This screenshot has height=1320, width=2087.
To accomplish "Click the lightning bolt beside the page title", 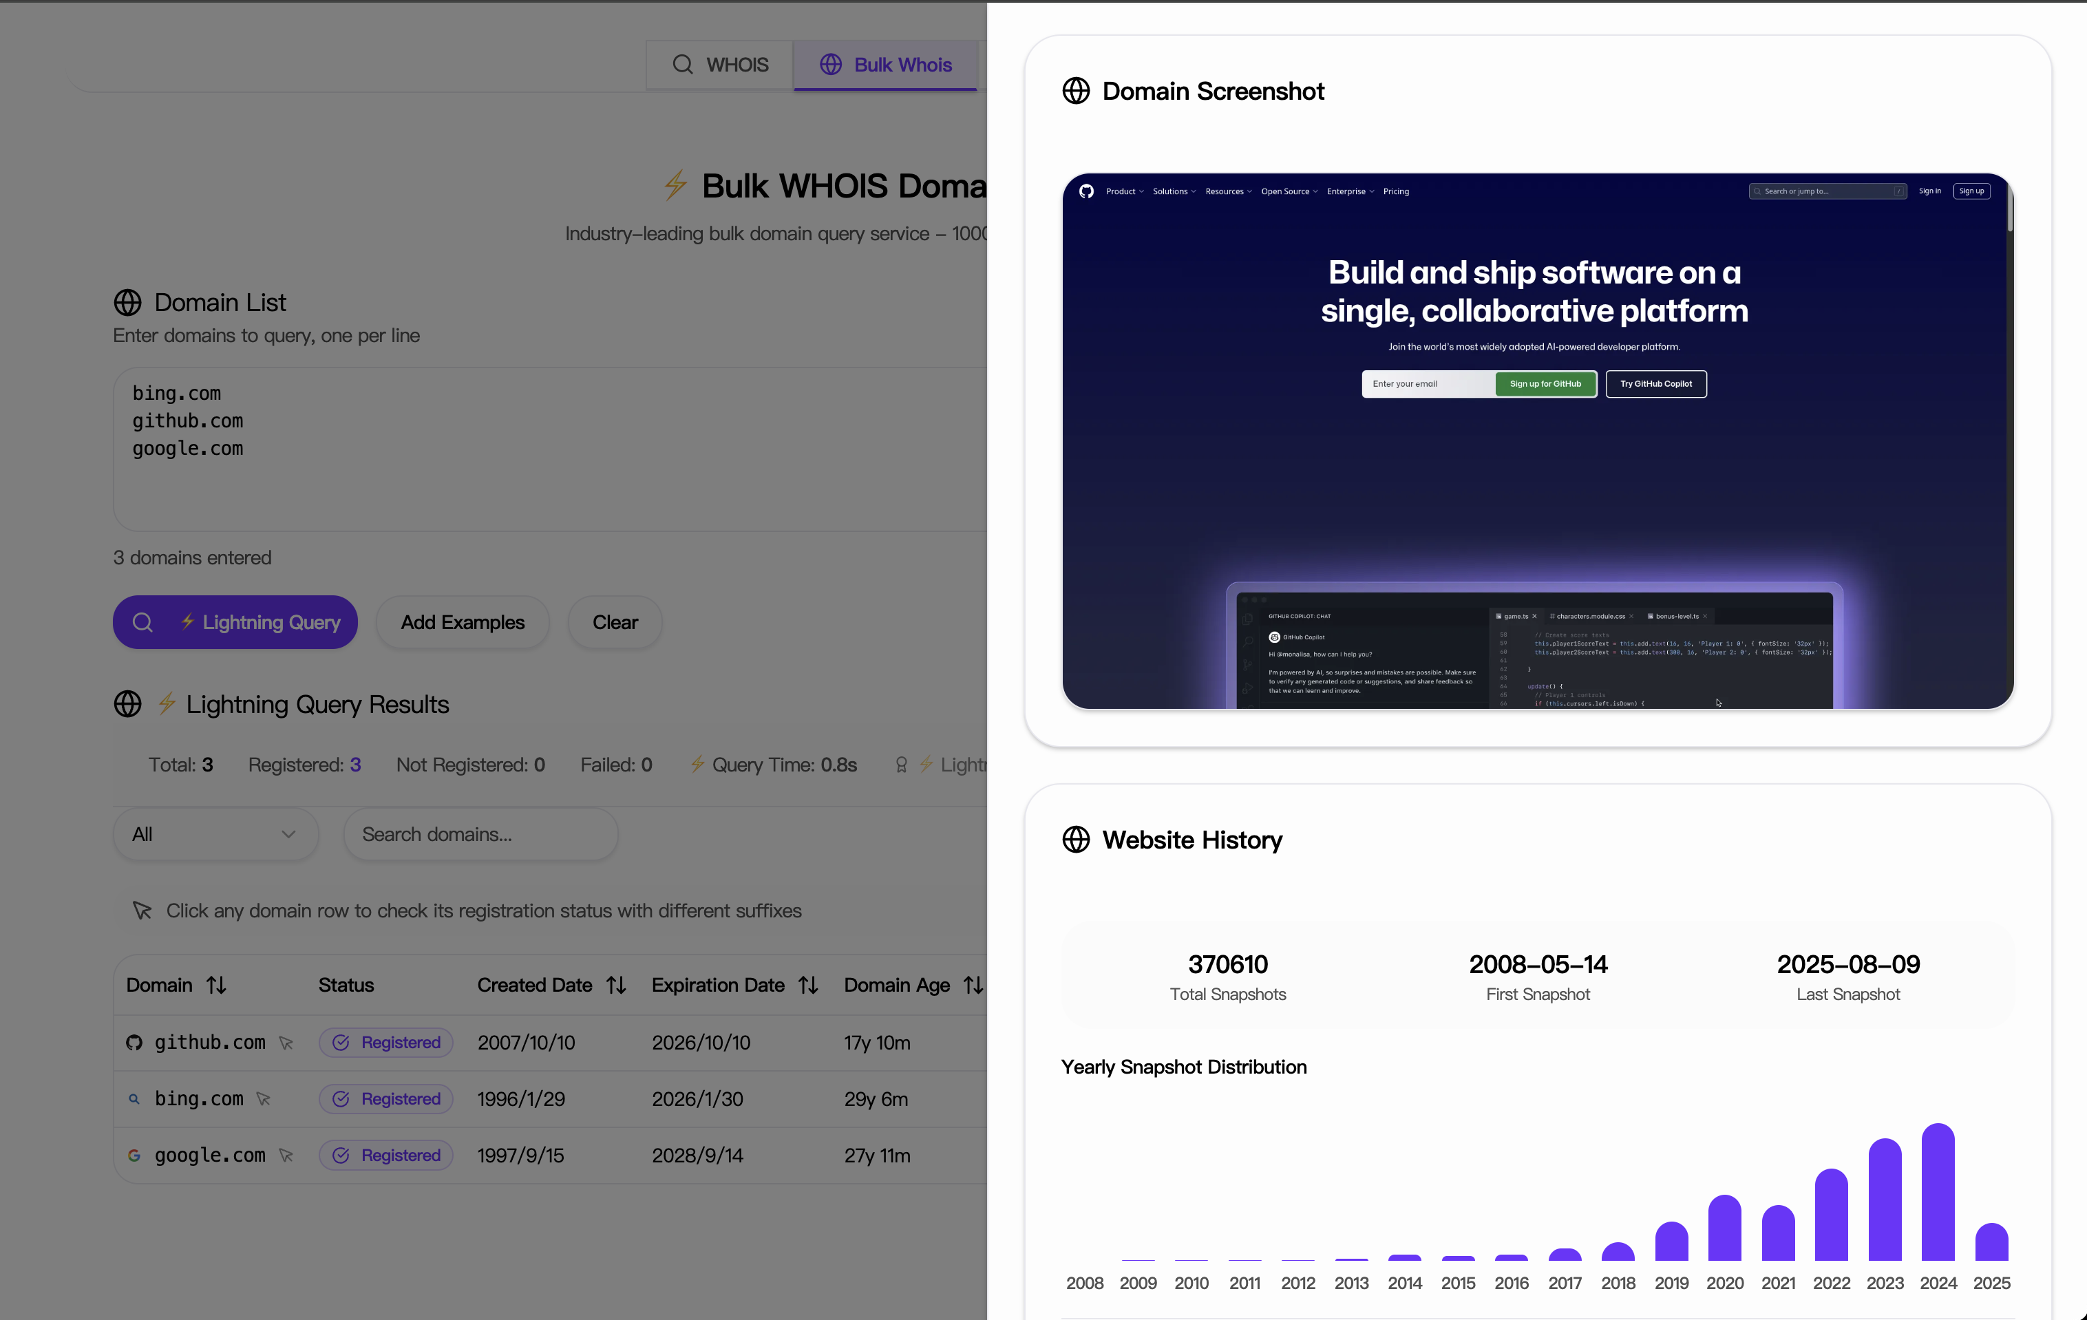I will point(676,186).
